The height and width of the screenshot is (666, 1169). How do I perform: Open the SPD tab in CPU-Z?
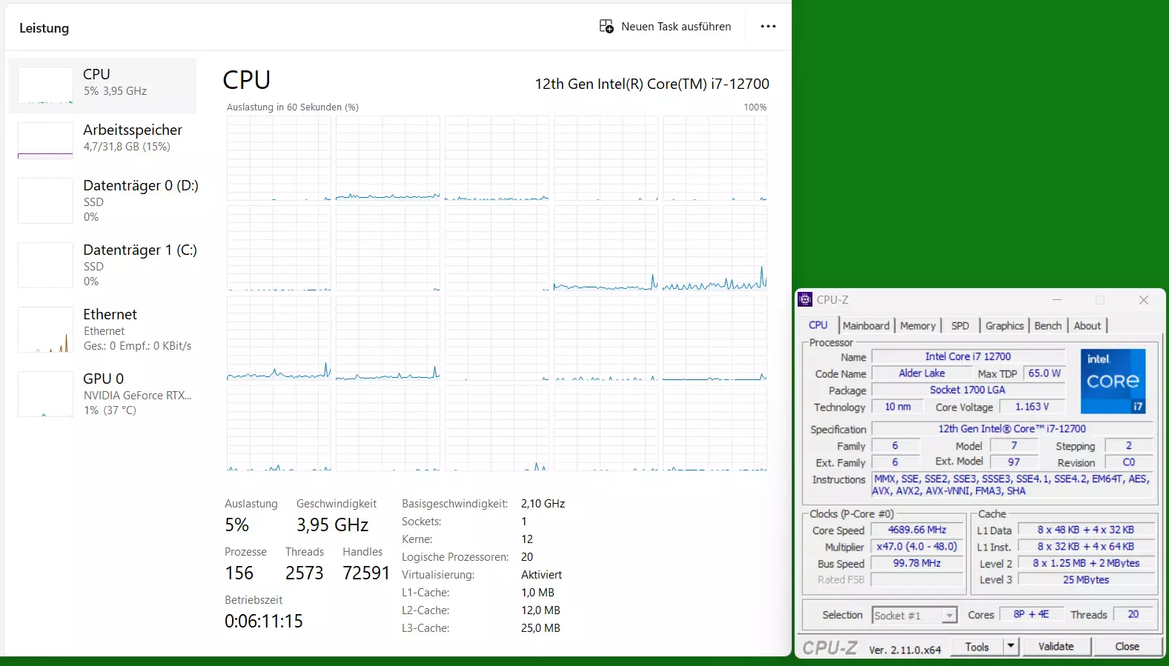click(x=960, y=325)
